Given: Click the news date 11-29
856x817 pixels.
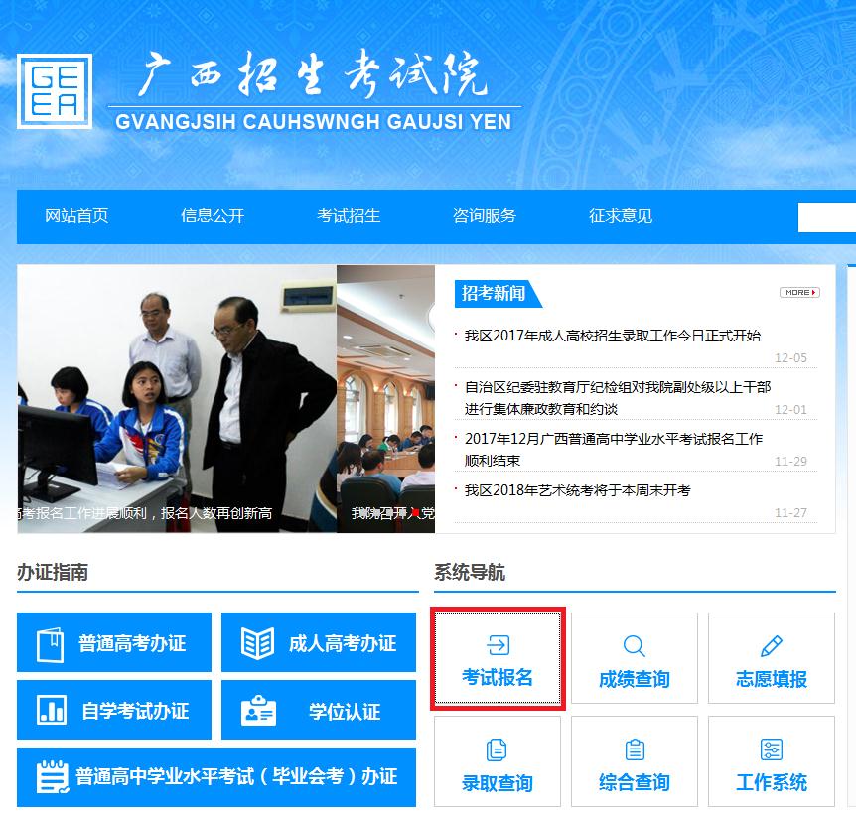Looking at the screenshot, I should 790,462.
